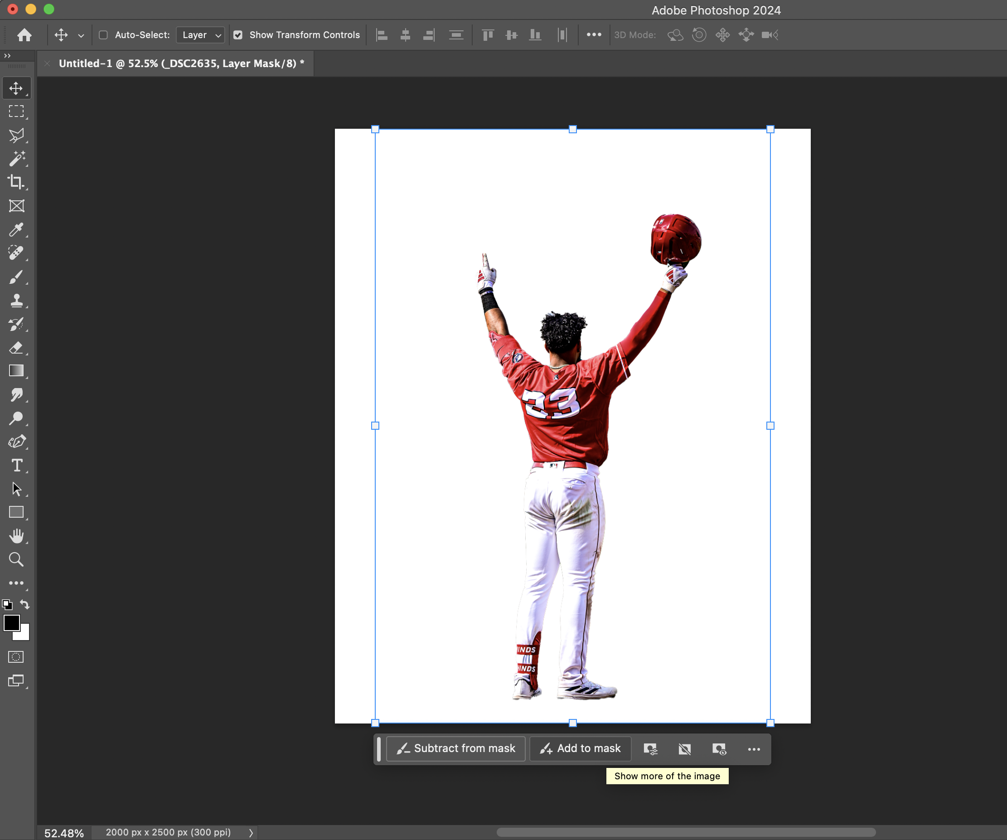Select the Eyedropper tool

(17, 230)
